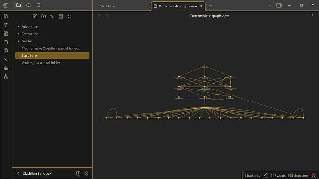Viewport: 319px width, 179px height.
Task: Toggle editing mode pencil in status bar
Action: click(x=265, y=176)
